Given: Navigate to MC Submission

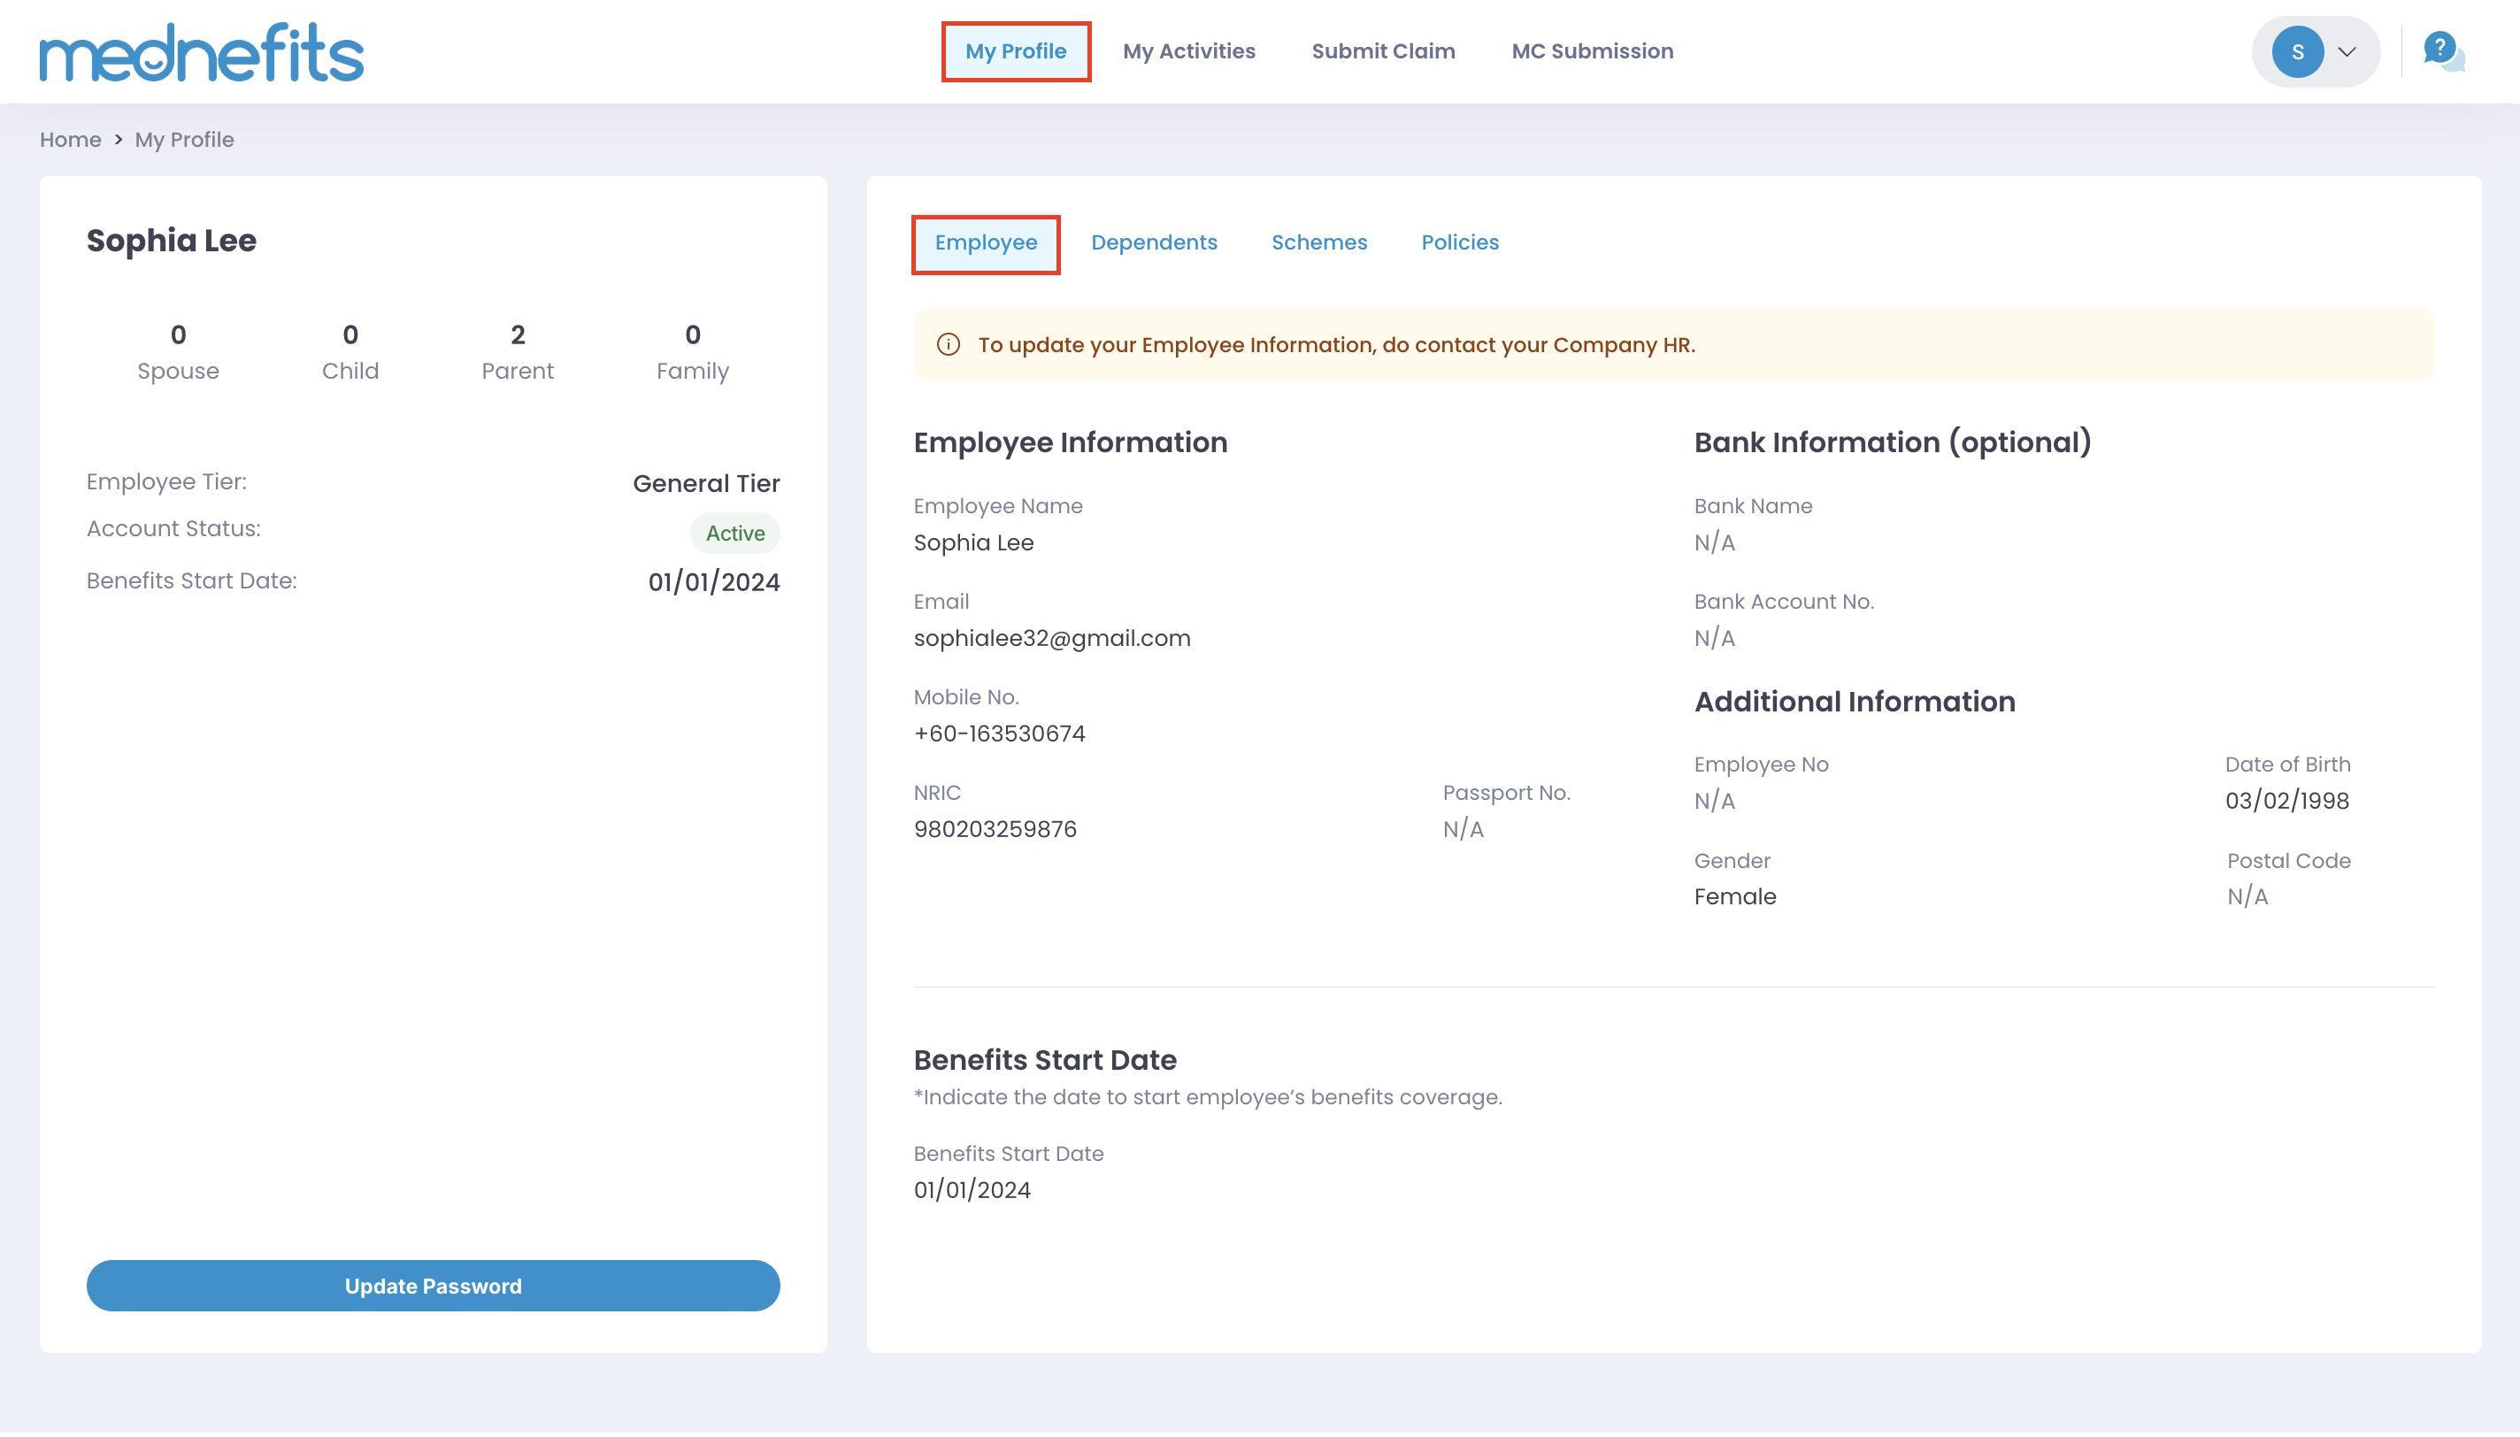Looking at the screenshot, I should click(x=1592, y=51).
